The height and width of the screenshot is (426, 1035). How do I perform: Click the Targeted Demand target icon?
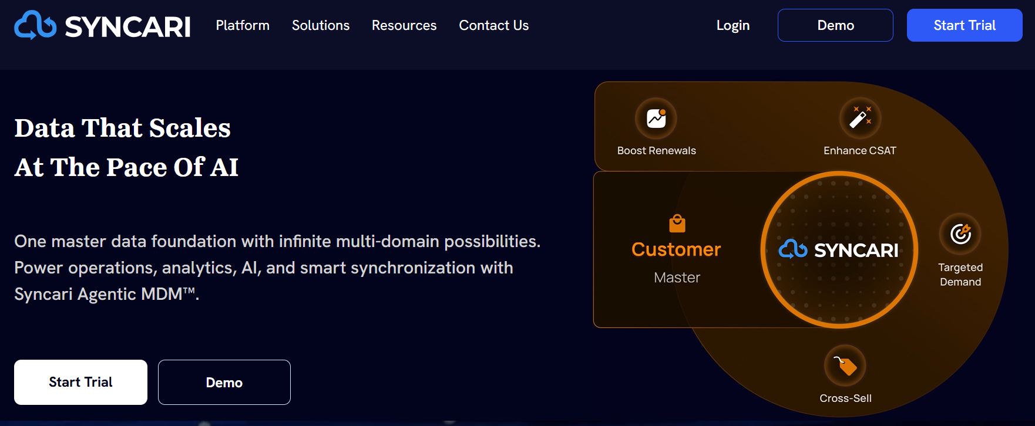click(x=960, y=234)
